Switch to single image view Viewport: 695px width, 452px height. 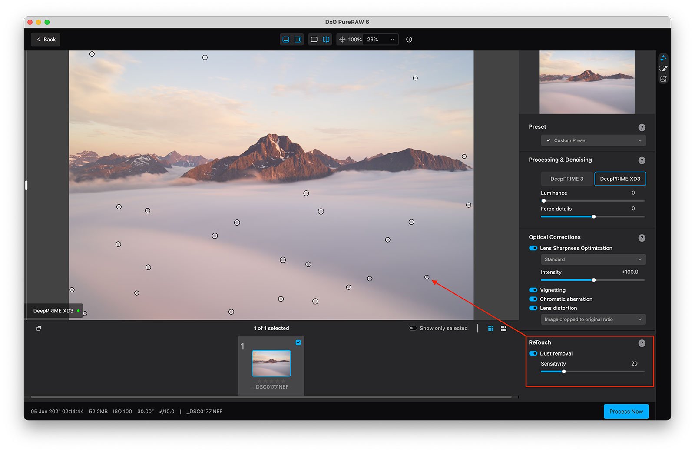[x=314, y=40]
